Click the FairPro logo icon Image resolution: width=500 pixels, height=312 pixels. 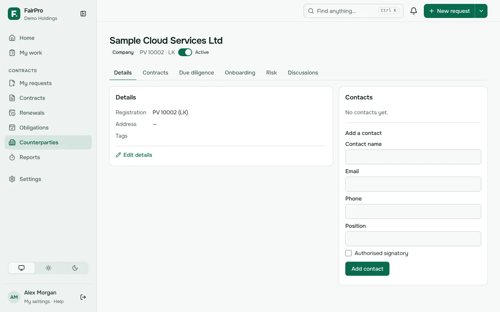pos(14,14)
